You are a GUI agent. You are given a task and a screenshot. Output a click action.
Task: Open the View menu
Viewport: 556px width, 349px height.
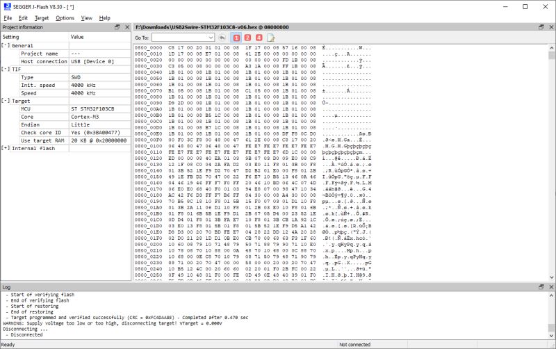[86, 18]
